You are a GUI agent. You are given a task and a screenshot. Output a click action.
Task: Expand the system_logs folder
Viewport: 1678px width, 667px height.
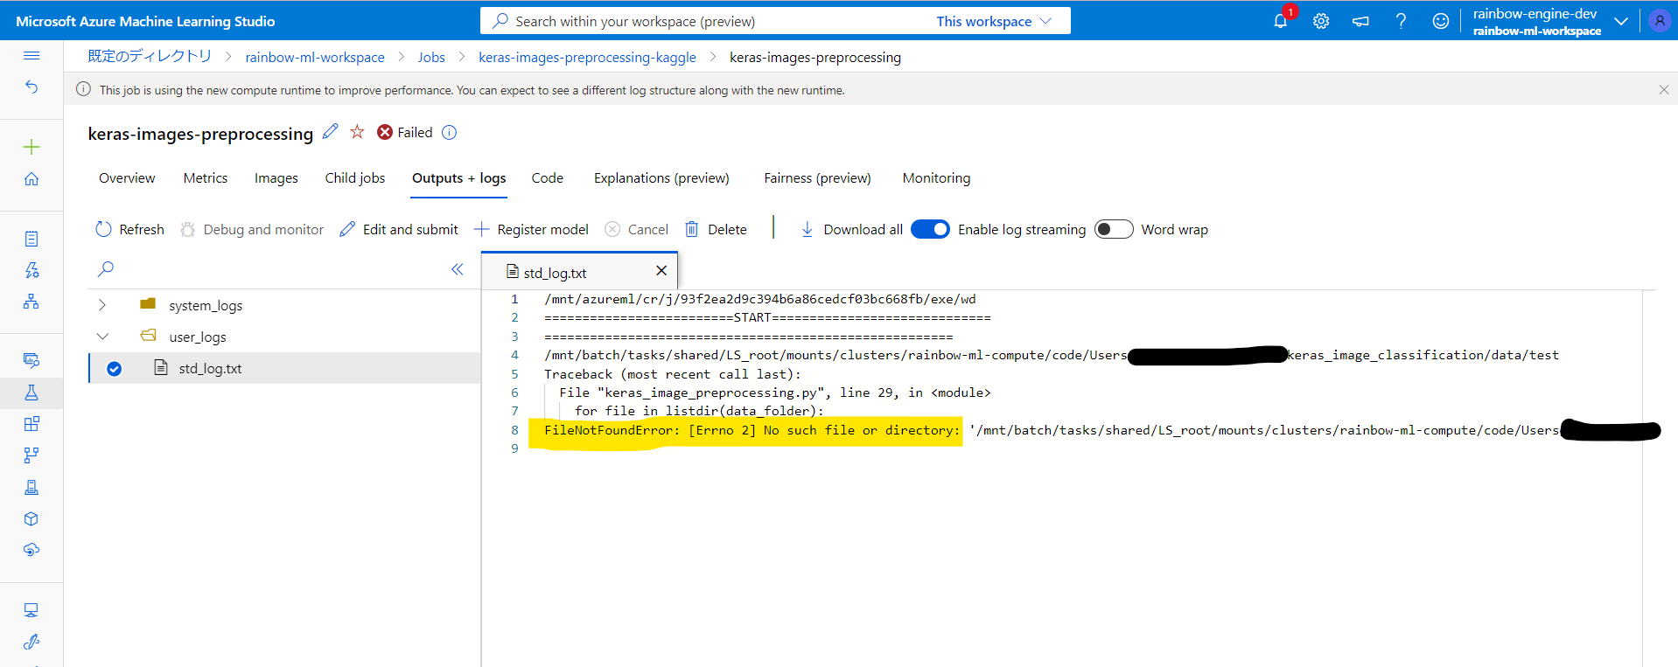coord(102,305)
